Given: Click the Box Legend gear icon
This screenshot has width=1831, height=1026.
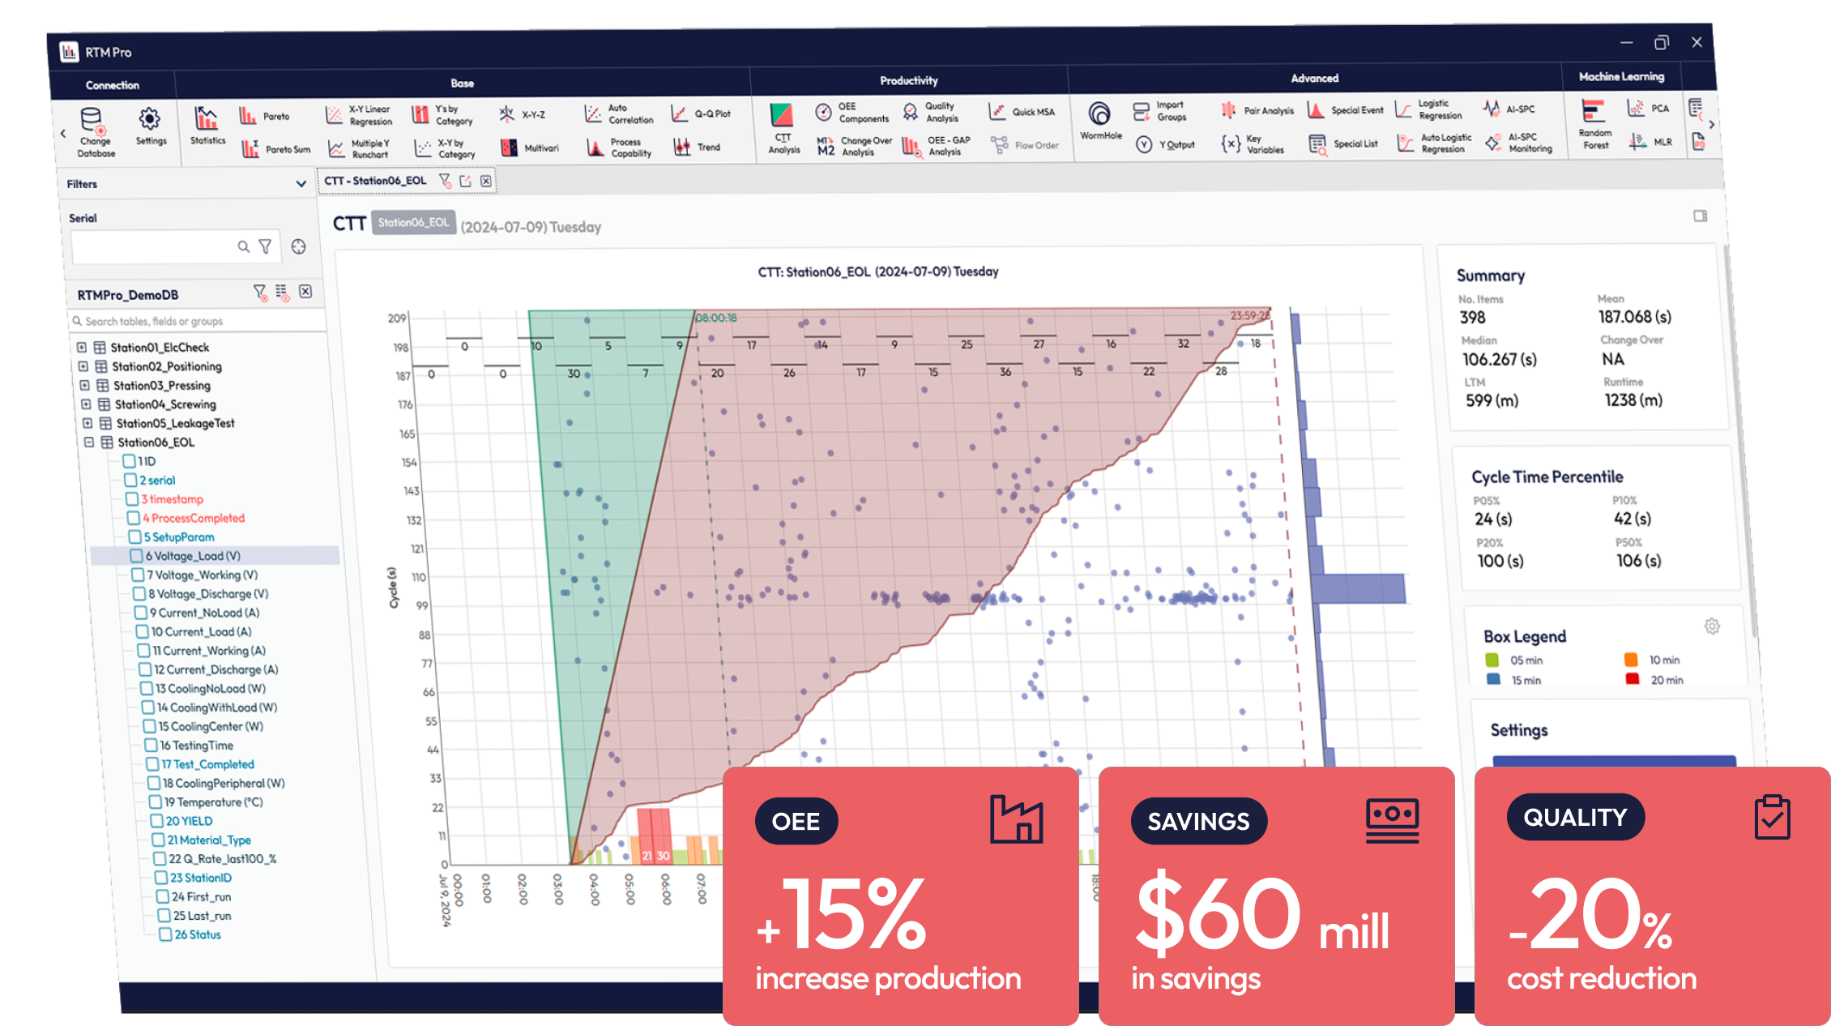Looking at the screenshot, I should [1712, 626].
